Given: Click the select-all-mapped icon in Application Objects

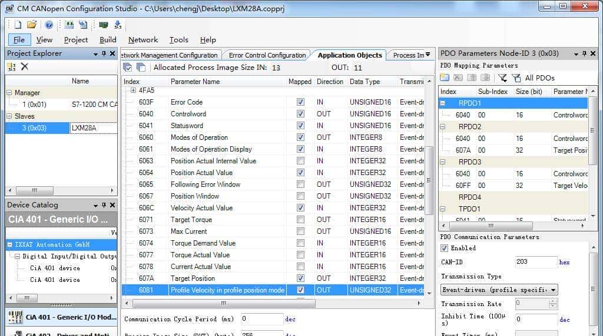Looking at the screenshot, I should pos(128,68).
